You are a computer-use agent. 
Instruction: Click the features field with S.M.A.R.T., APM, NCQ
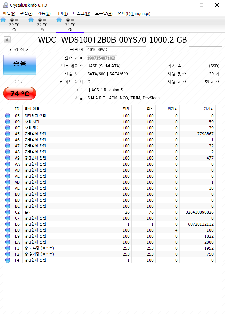coord(154,98)
